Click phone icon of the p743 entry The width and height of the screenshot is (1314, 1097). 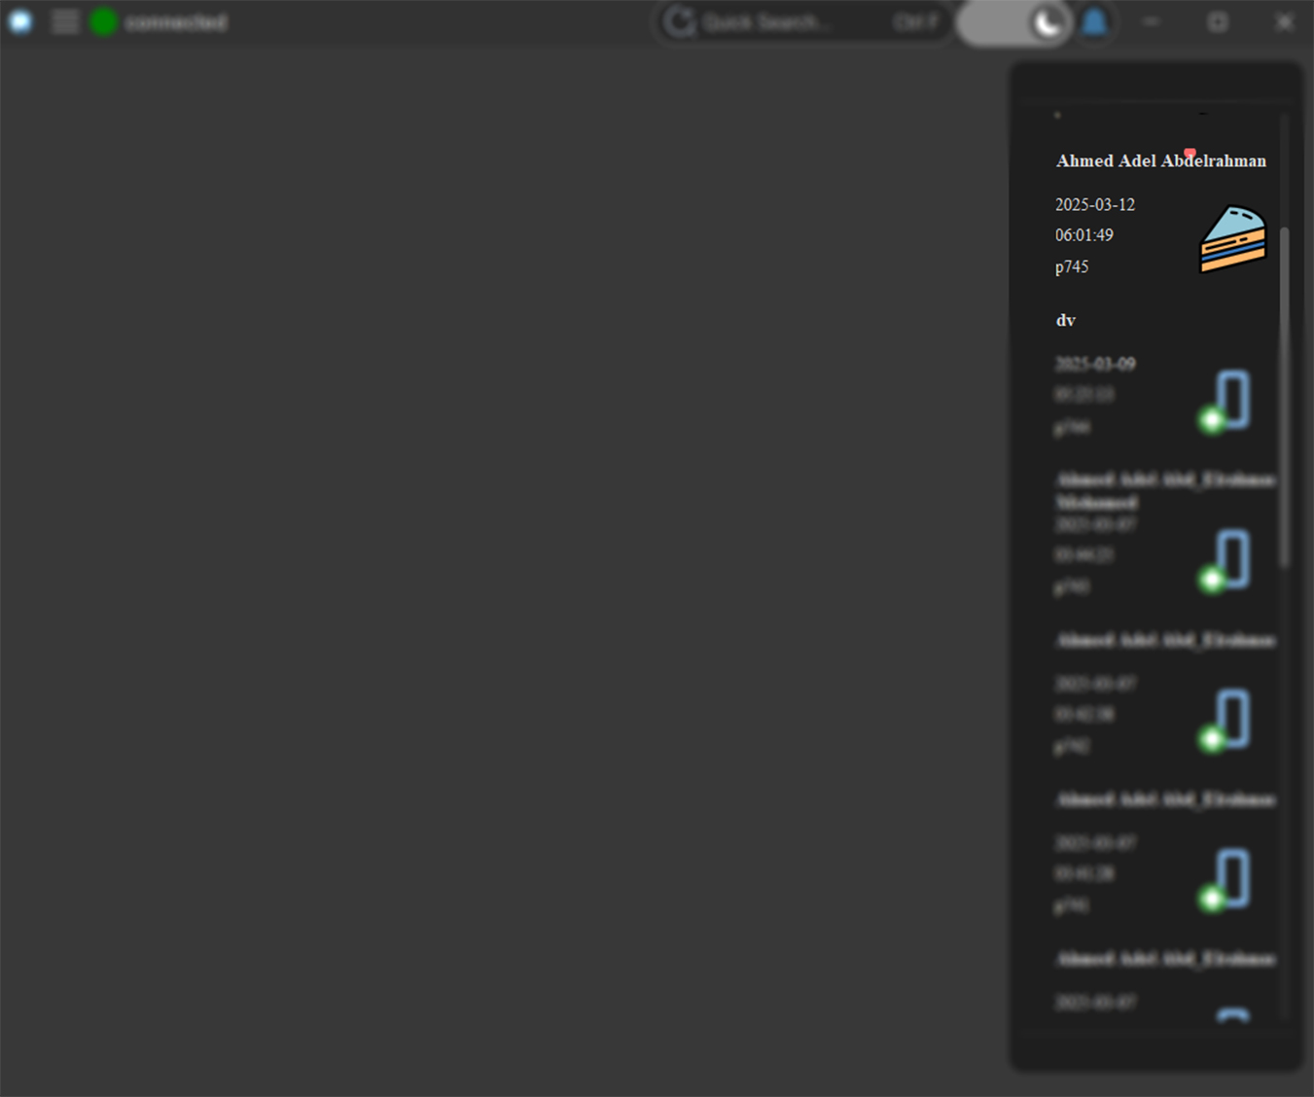(x=1225, y=559)
